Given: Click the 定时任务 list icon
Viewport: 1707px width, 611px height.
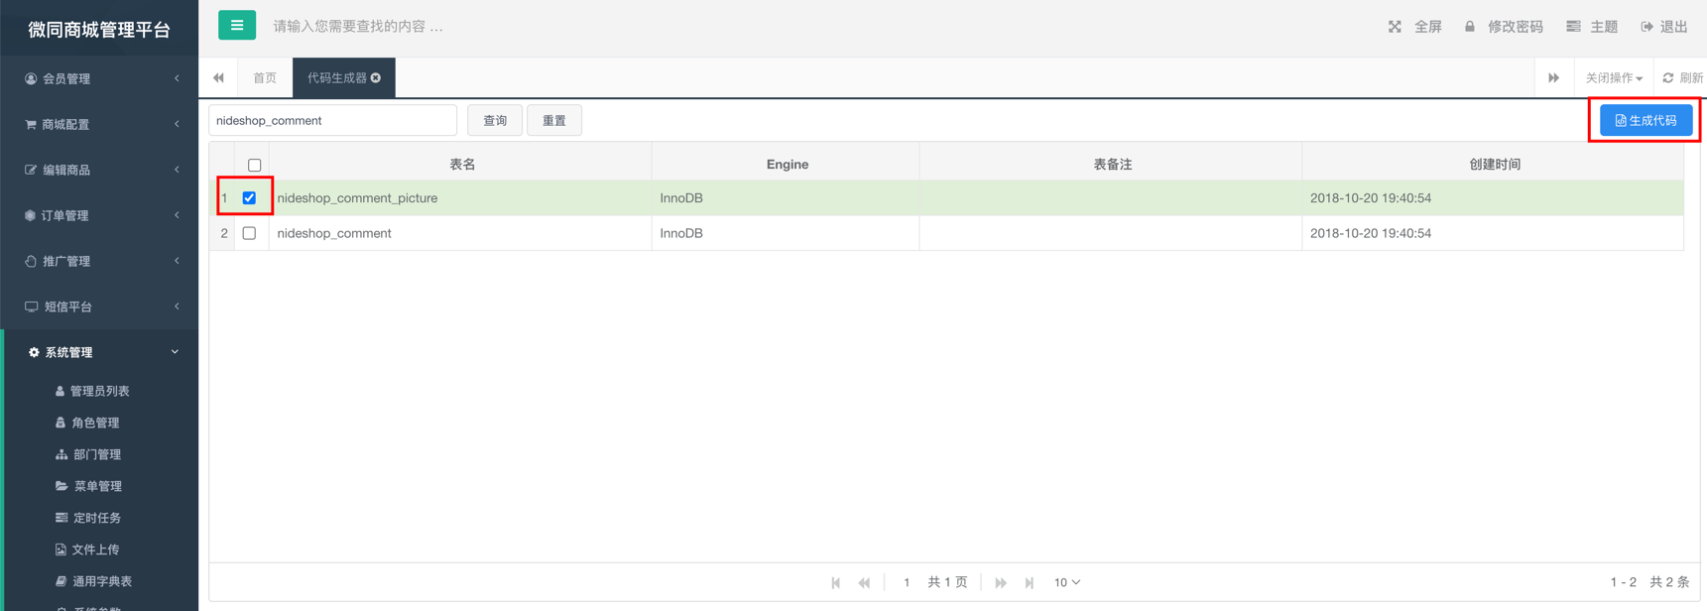Looking at the screenshot, I should pos(61,518).
